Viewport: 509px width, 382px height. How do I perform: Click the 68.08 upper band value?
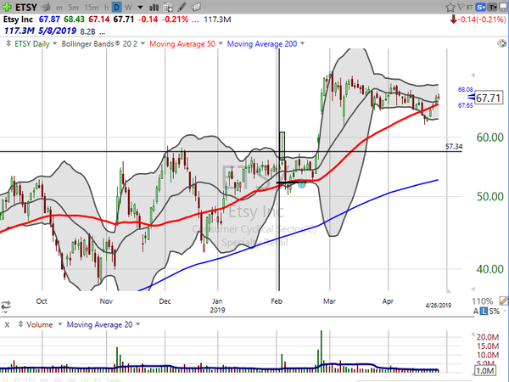pyautogui.click(x=465, y=89)
